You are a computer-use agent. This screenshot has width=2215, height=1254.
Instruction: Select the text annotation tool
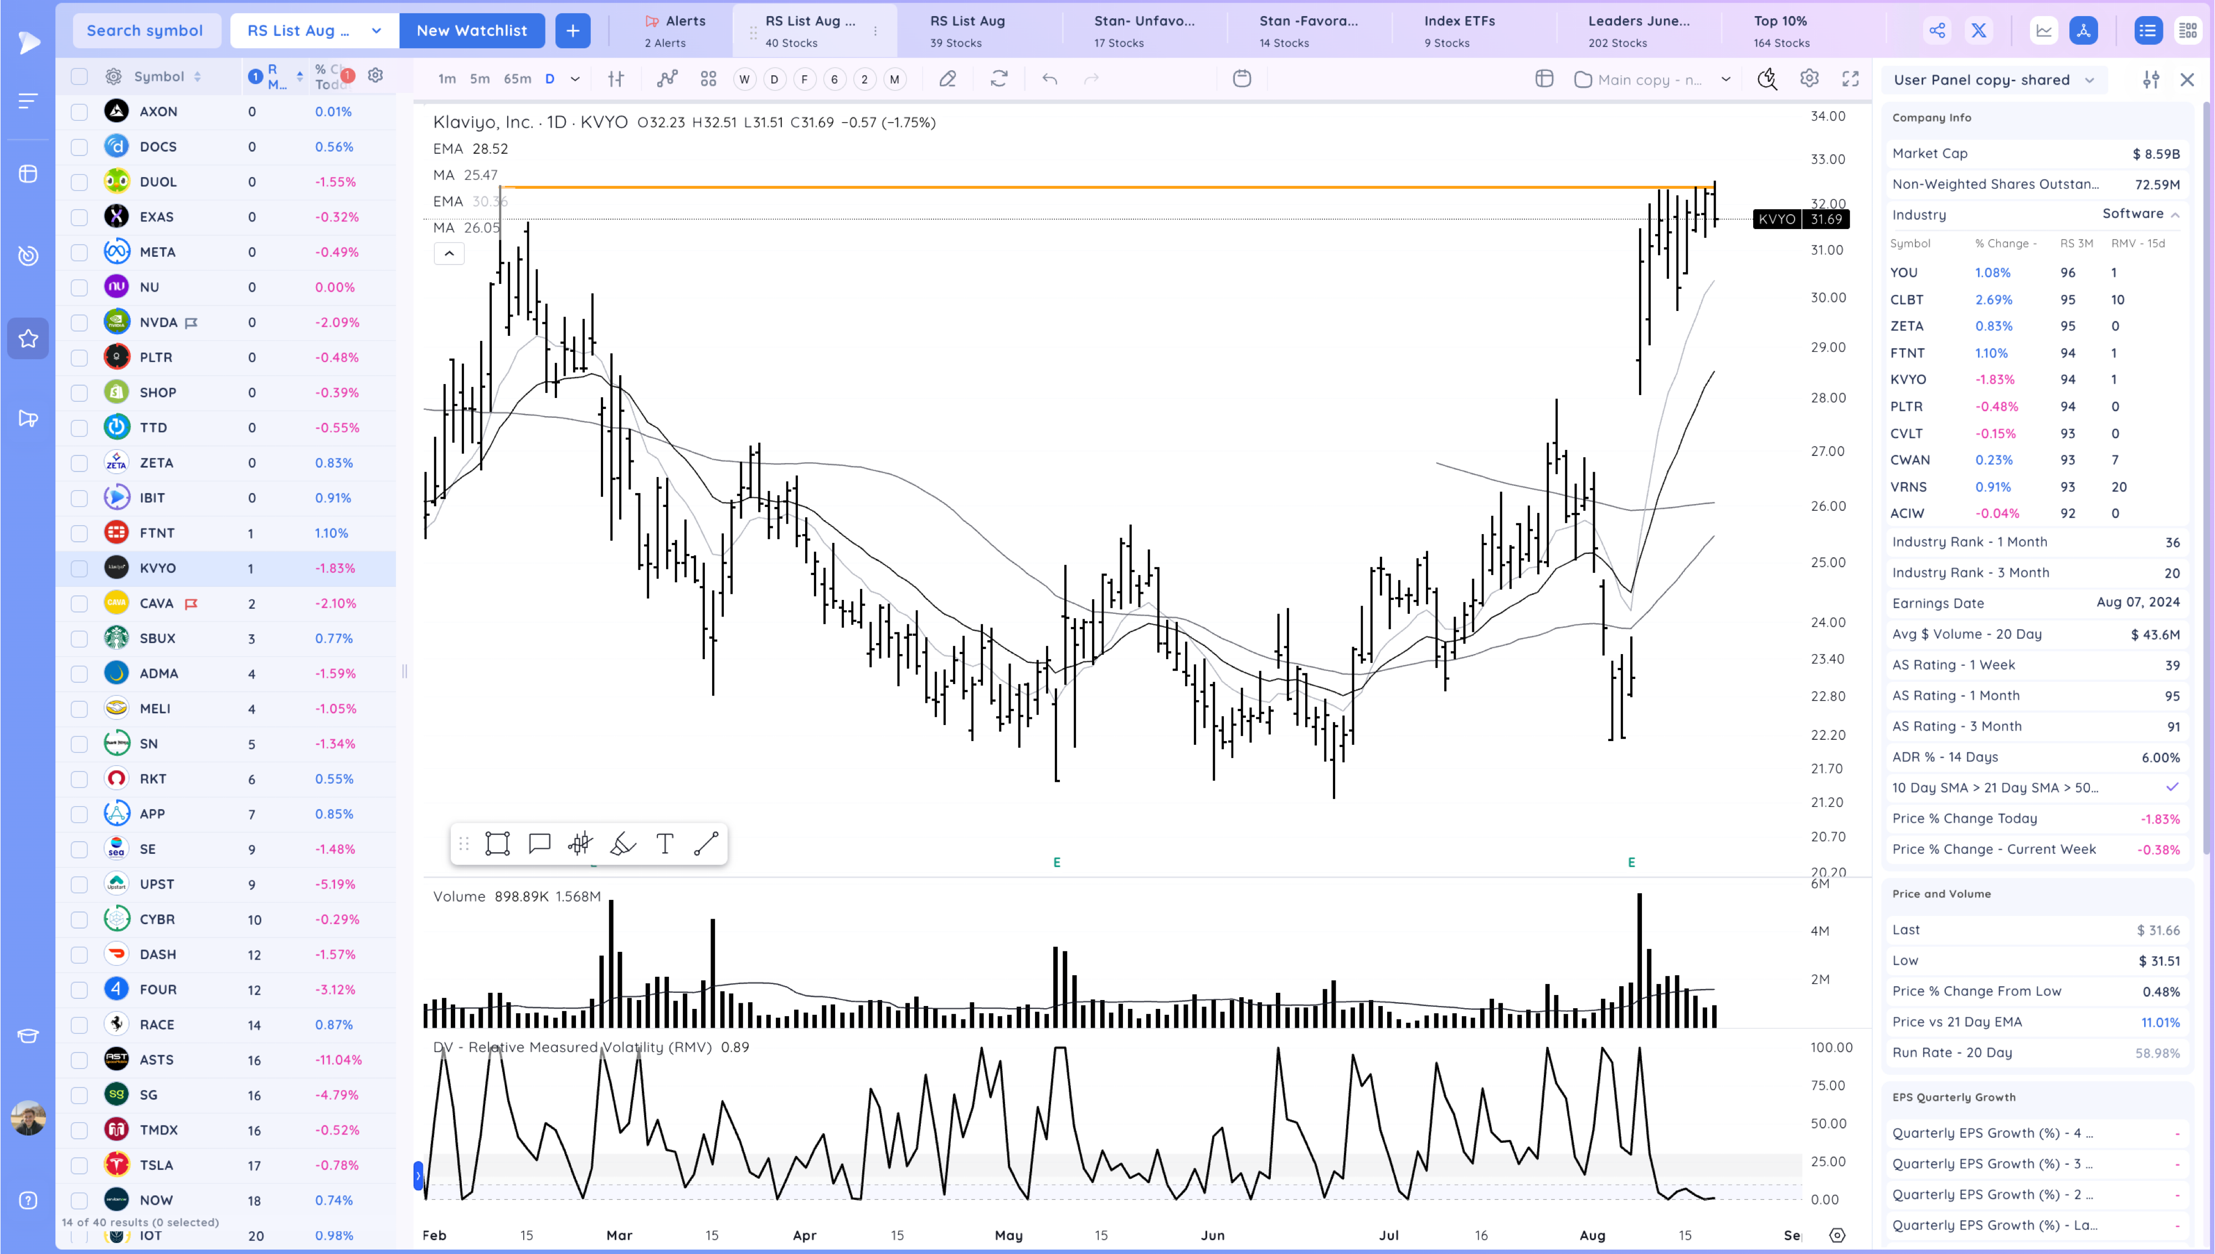point(664,844)
